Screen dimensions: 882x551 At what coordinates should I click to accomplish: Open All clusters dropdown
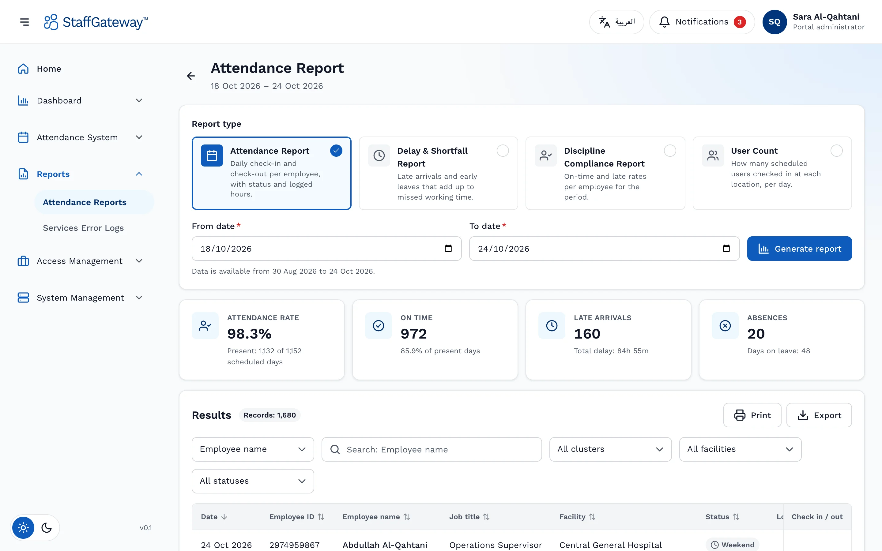[610, 449]
